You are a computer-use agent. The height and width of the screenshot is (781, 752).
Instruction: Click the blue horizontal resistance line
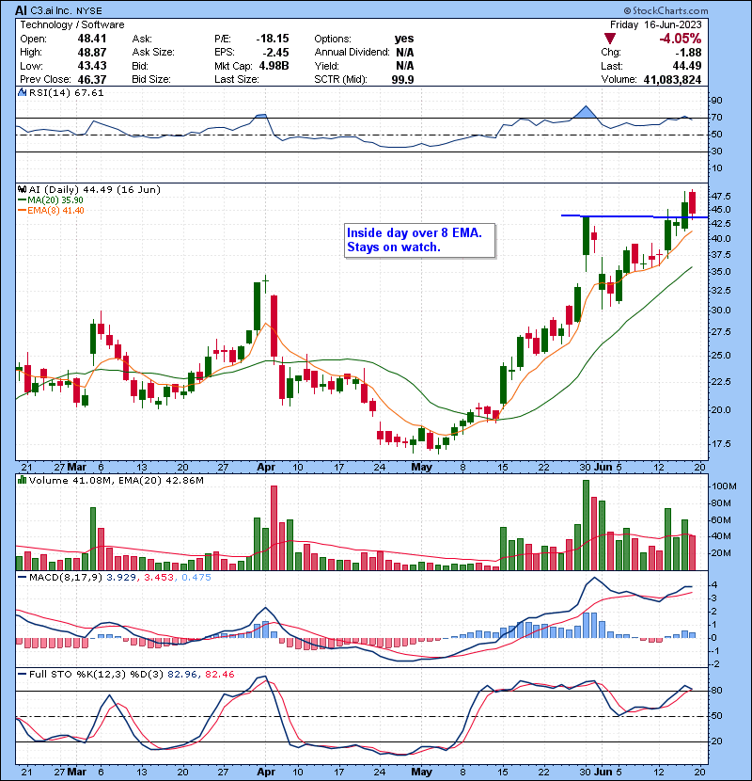pyautogui.click(x=634, y=216)
